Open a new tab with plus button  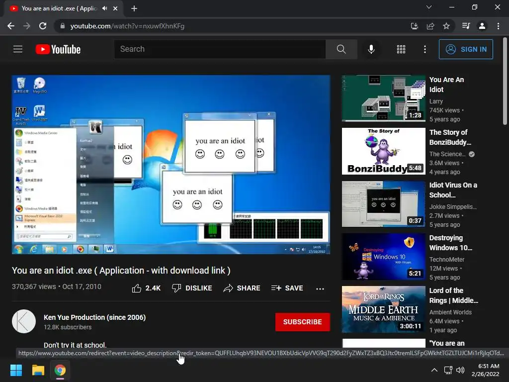tap(134, 8)
